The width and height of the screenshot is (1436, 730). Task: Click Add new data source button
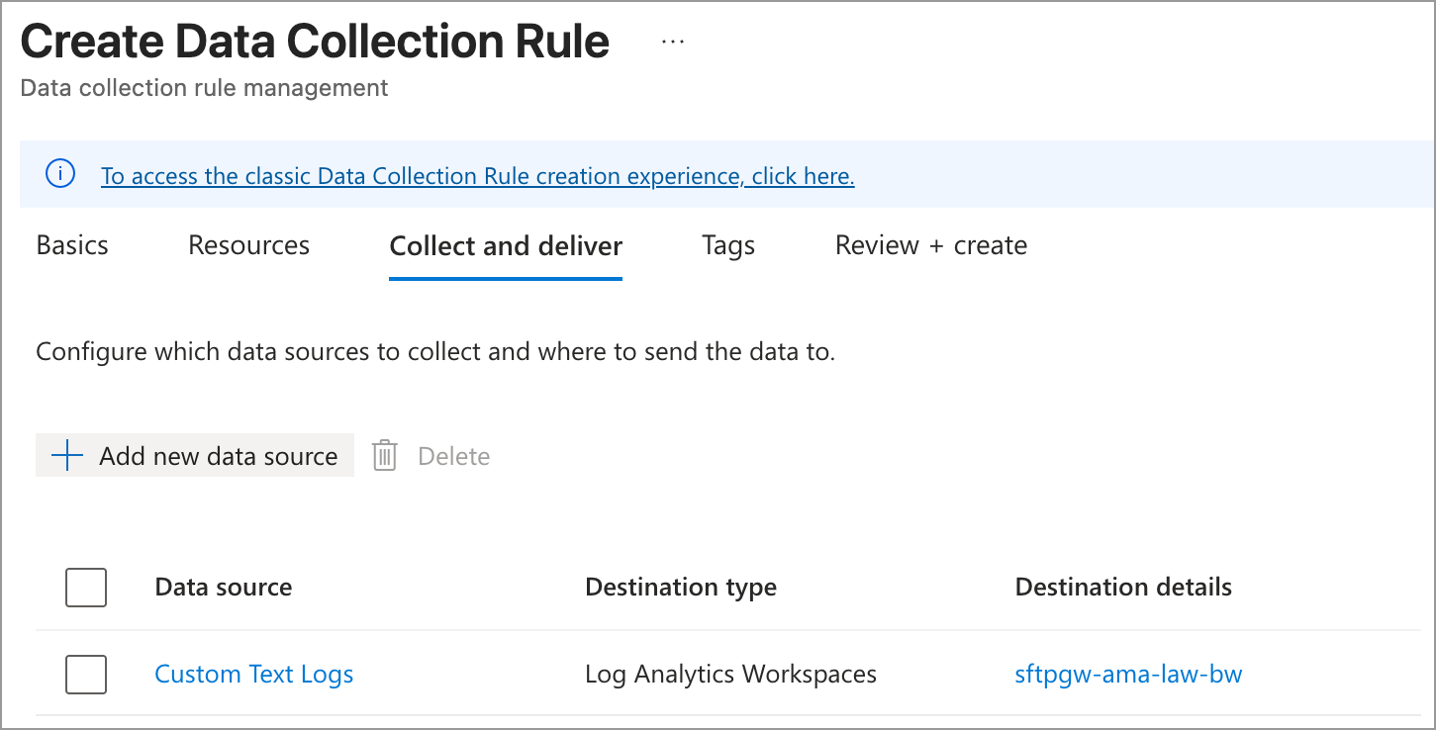click(195, 456)
